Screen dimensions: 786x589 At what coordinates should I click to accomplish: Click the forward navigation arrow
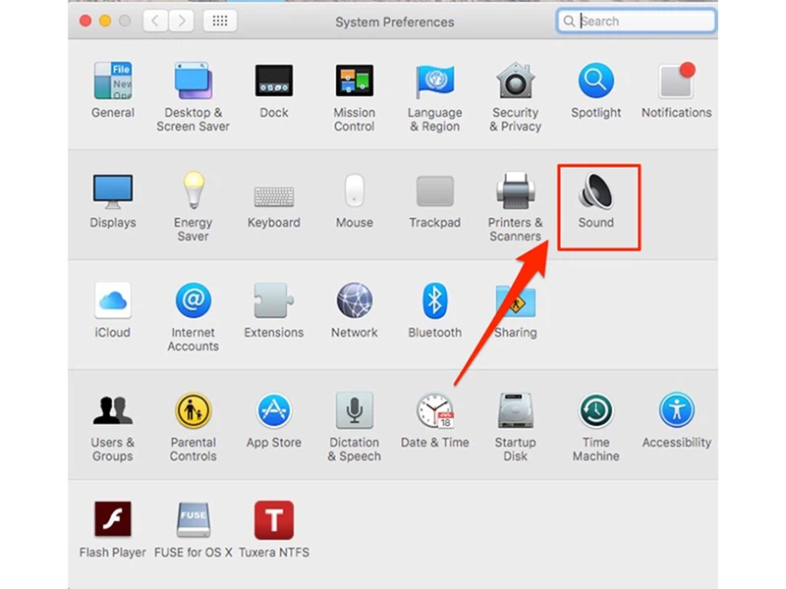(x=180, y=21)
